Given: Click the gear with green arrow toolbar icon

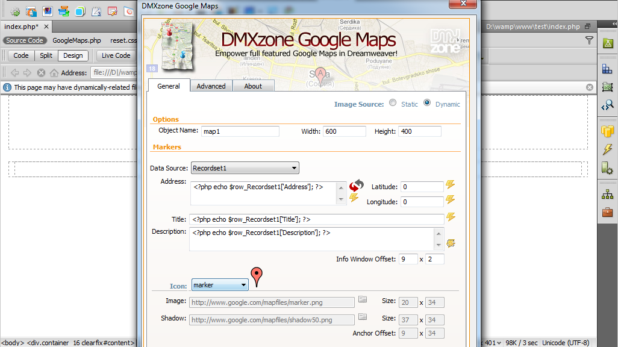Looking at the screenshot, I should [15, 12].
